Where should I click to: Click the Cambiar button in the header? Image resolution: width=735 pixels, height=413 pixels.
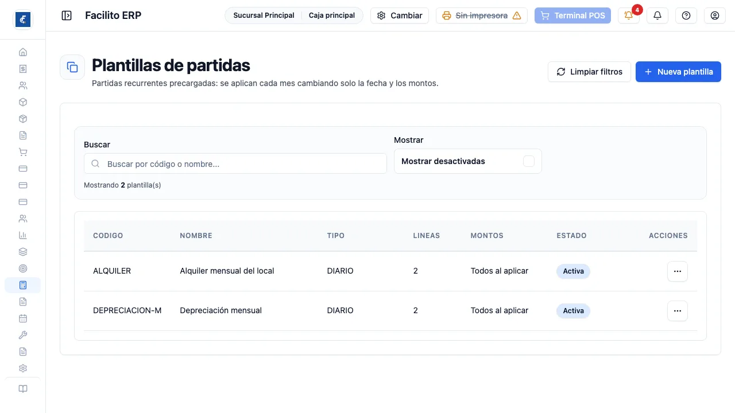[x=400, y=15]
